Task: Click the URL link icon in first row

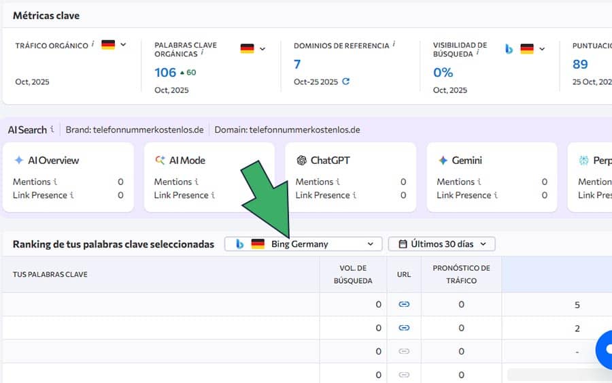Action: 404,305
